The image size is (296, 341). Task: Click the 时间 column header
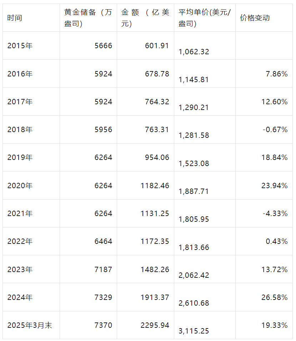pyautogui.click(x=31, y=17)
